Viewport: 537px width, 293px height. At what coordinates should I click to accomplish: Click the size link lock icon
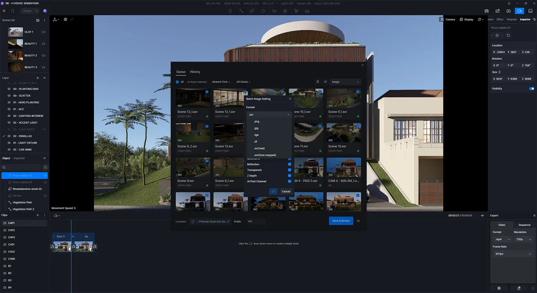click(x=499, y=72)
